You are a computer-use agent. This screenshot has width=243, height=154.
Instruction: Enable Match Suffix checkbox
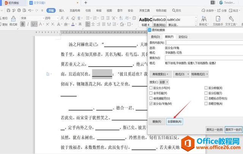[x=206, y=93]
